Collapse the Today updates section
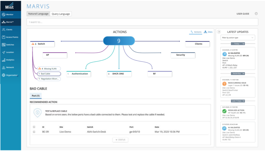 coord(238,44)
